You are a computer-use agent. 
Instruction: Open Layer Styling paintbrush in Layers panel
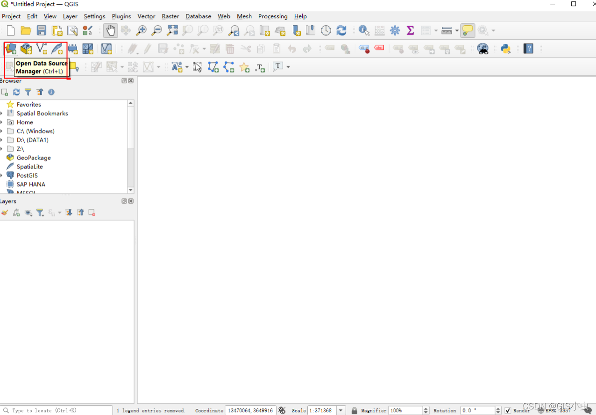(x=5, y=213)
